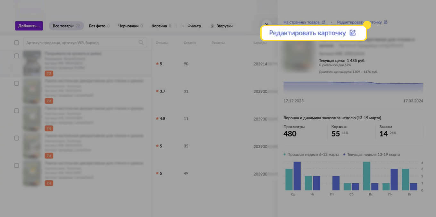Click the star icon next to rating 3.7
This screenshot has width=436, height=217.
click(157, 91)
